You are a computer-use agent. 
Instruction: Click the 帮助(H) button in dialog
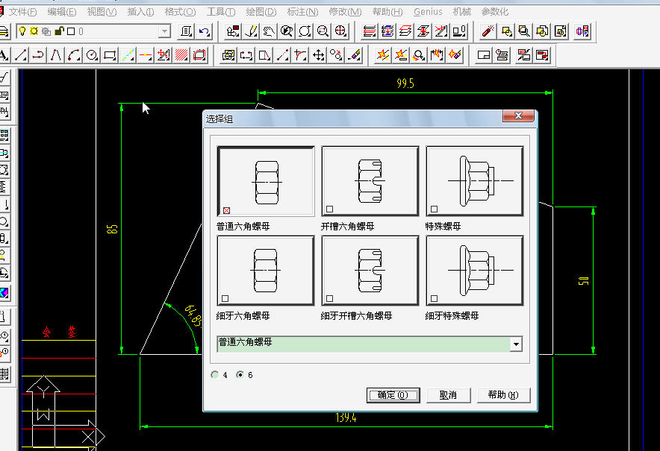pos(503,395)
